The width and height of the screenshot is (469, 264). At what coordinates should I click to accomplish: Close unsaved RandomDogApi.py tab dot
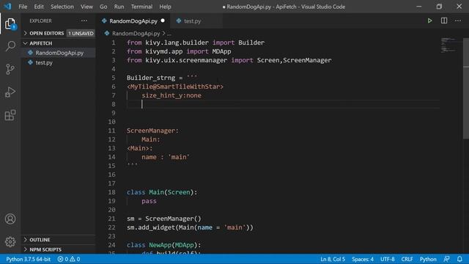(x=163, y=21)
